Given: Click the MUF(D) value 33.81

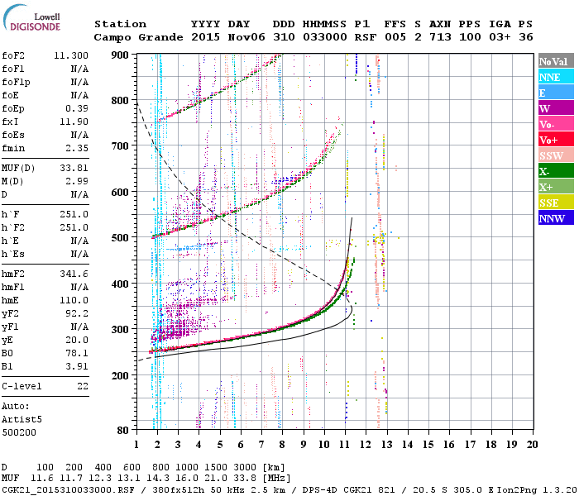Looking at the screenshot, I should pyautogui.click(x=74, y=168).
